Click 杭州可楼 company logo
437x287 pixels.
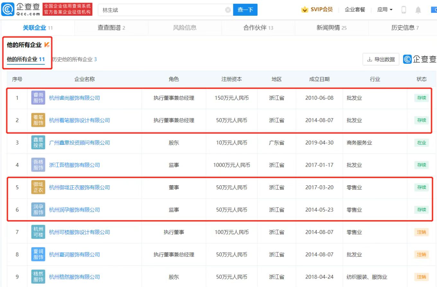tap(38, 232)
